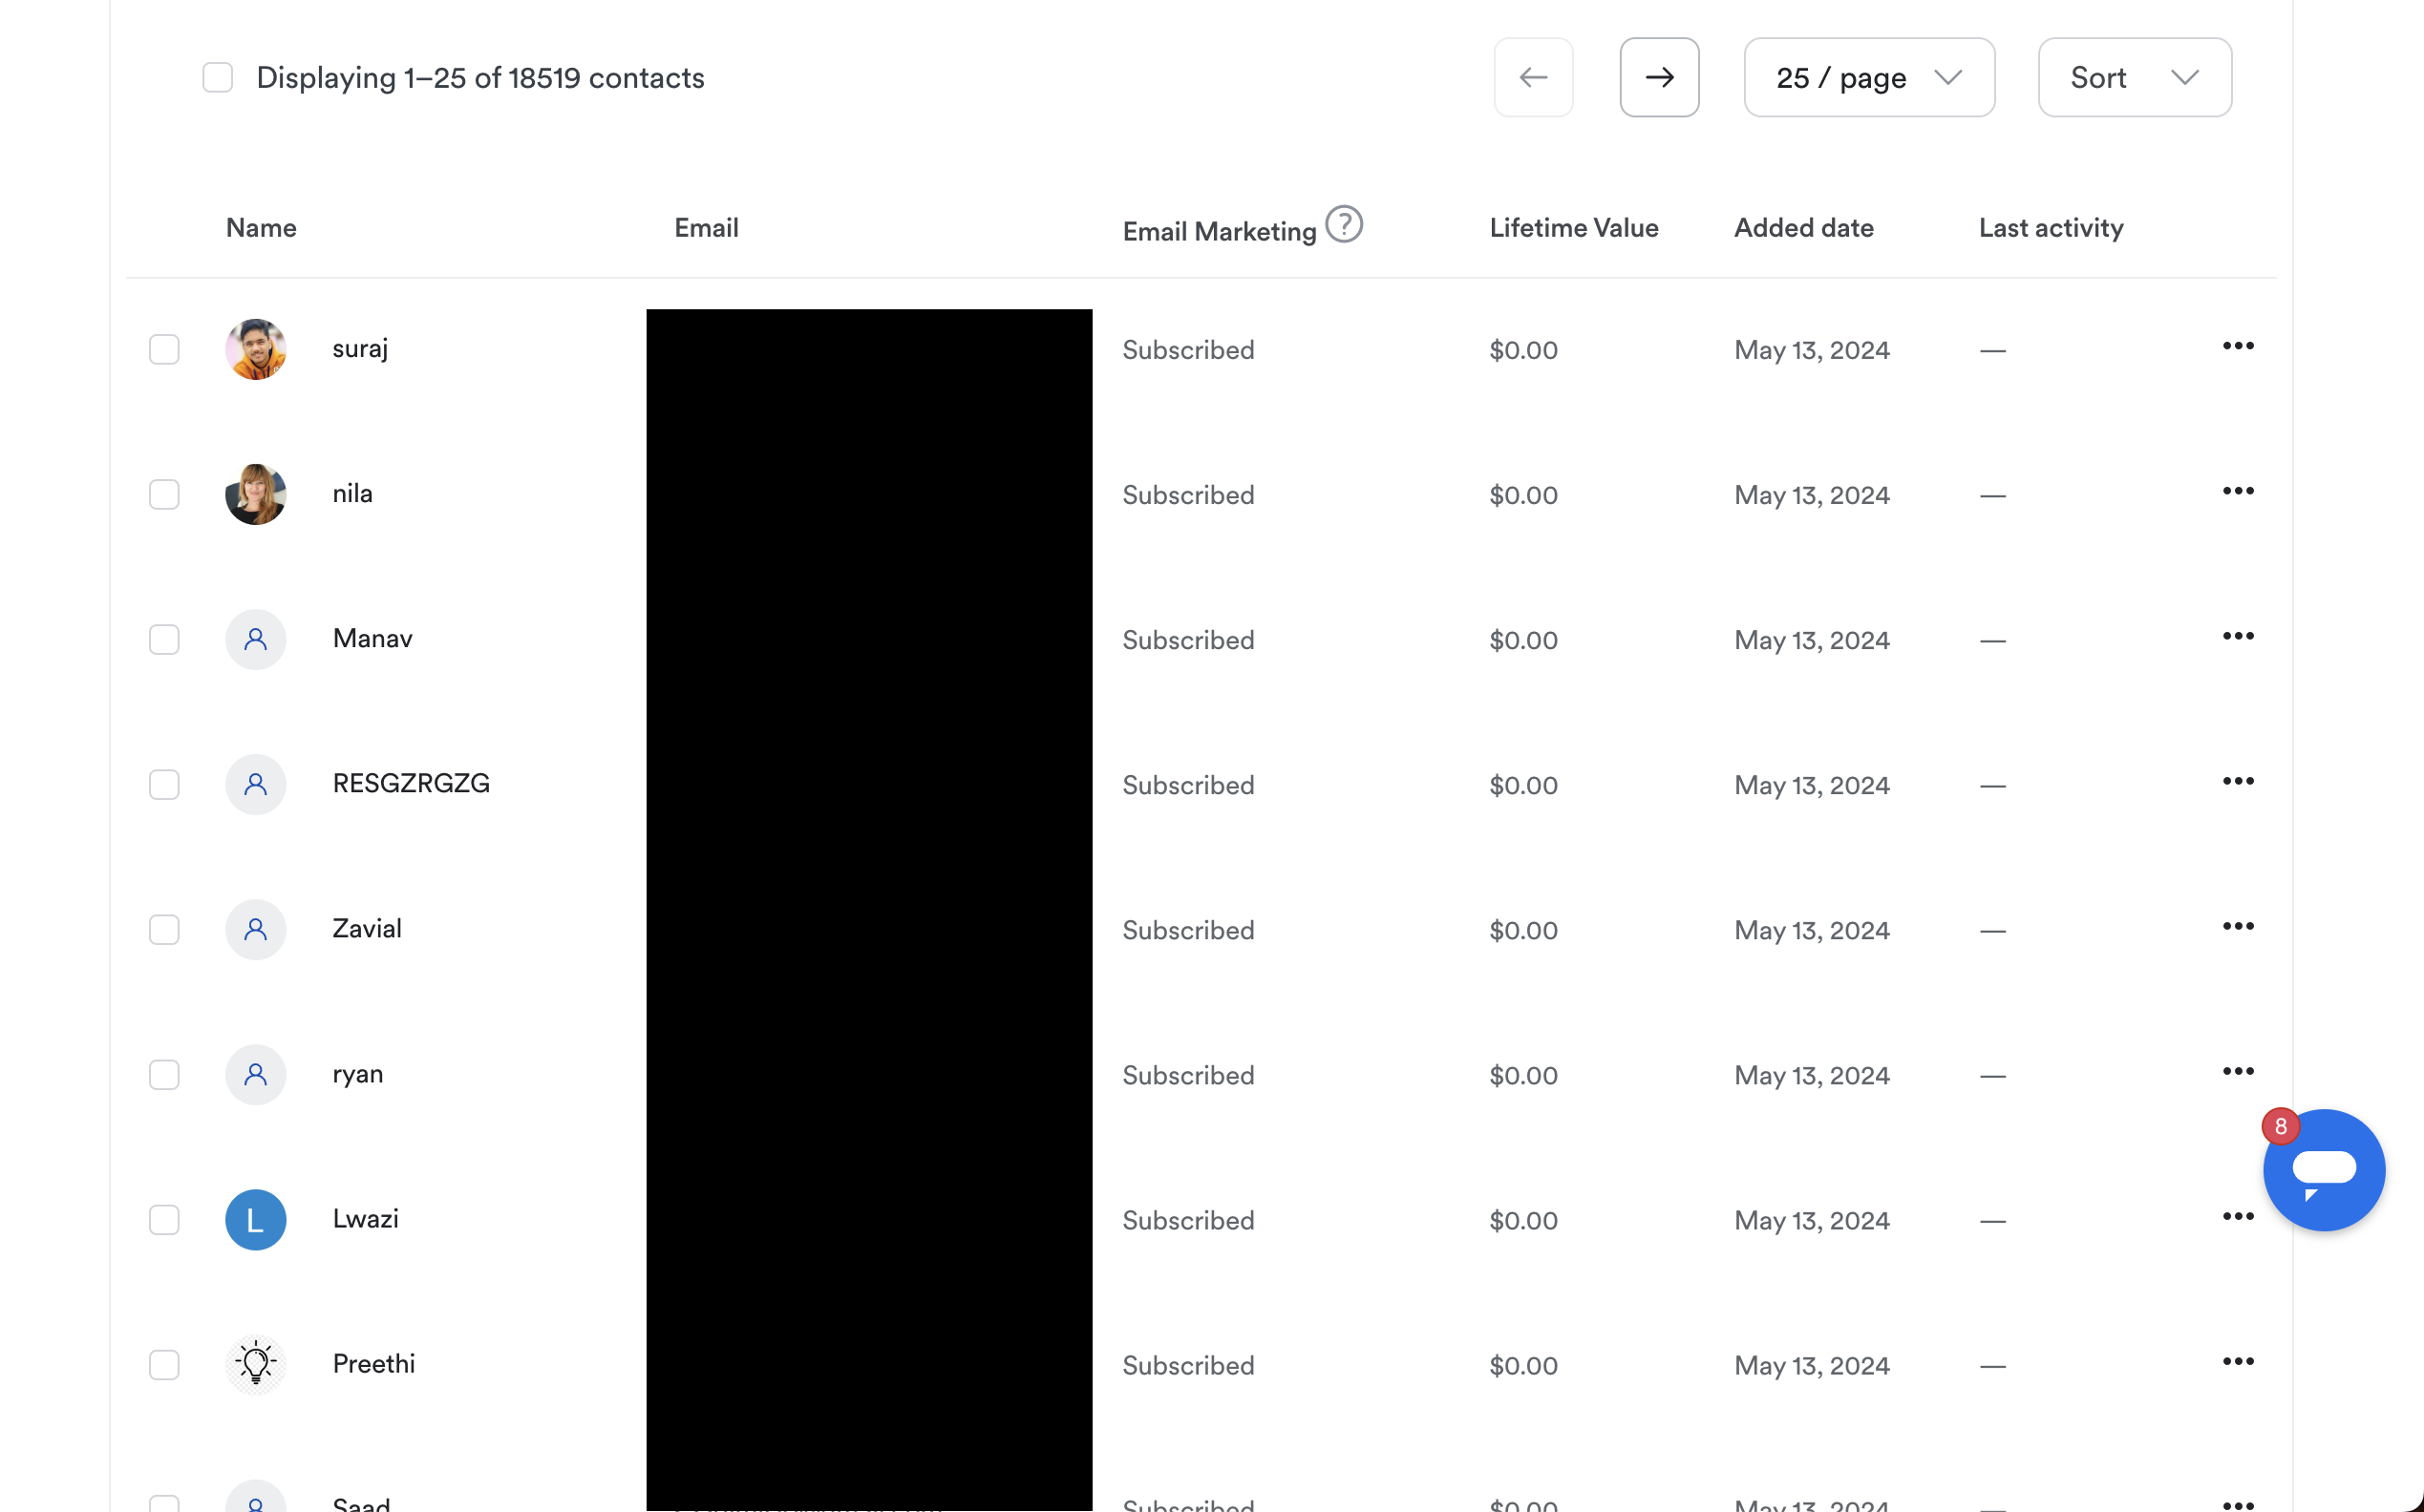Open the chat support widget
The image size is (2424, 1512).
tap(2323, 1170)
